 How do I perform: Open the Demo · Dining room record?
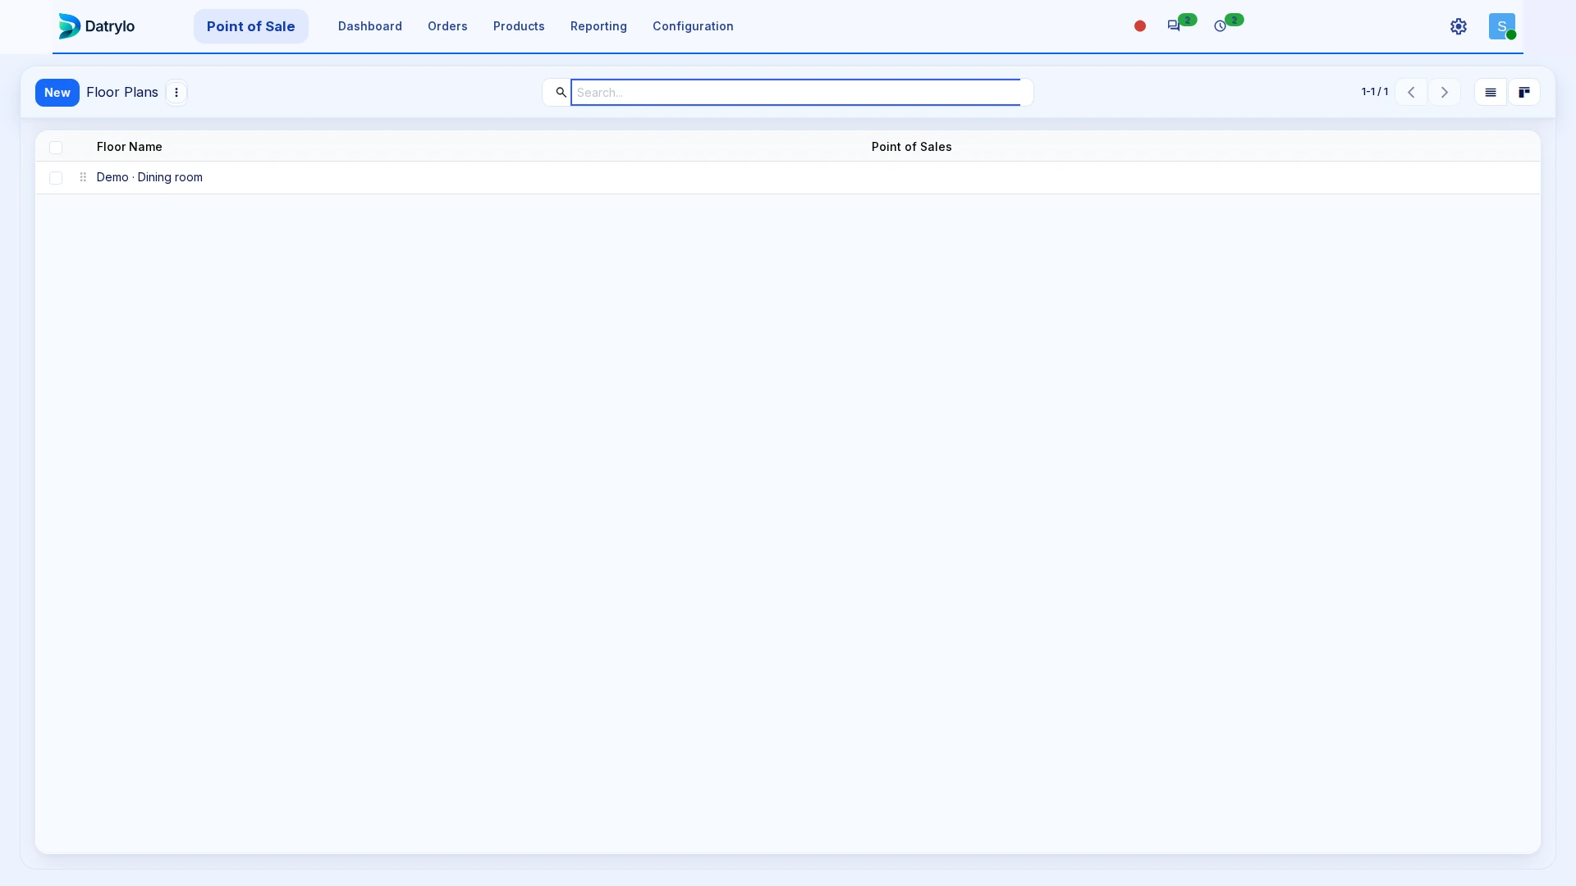(x=149, y=177)
